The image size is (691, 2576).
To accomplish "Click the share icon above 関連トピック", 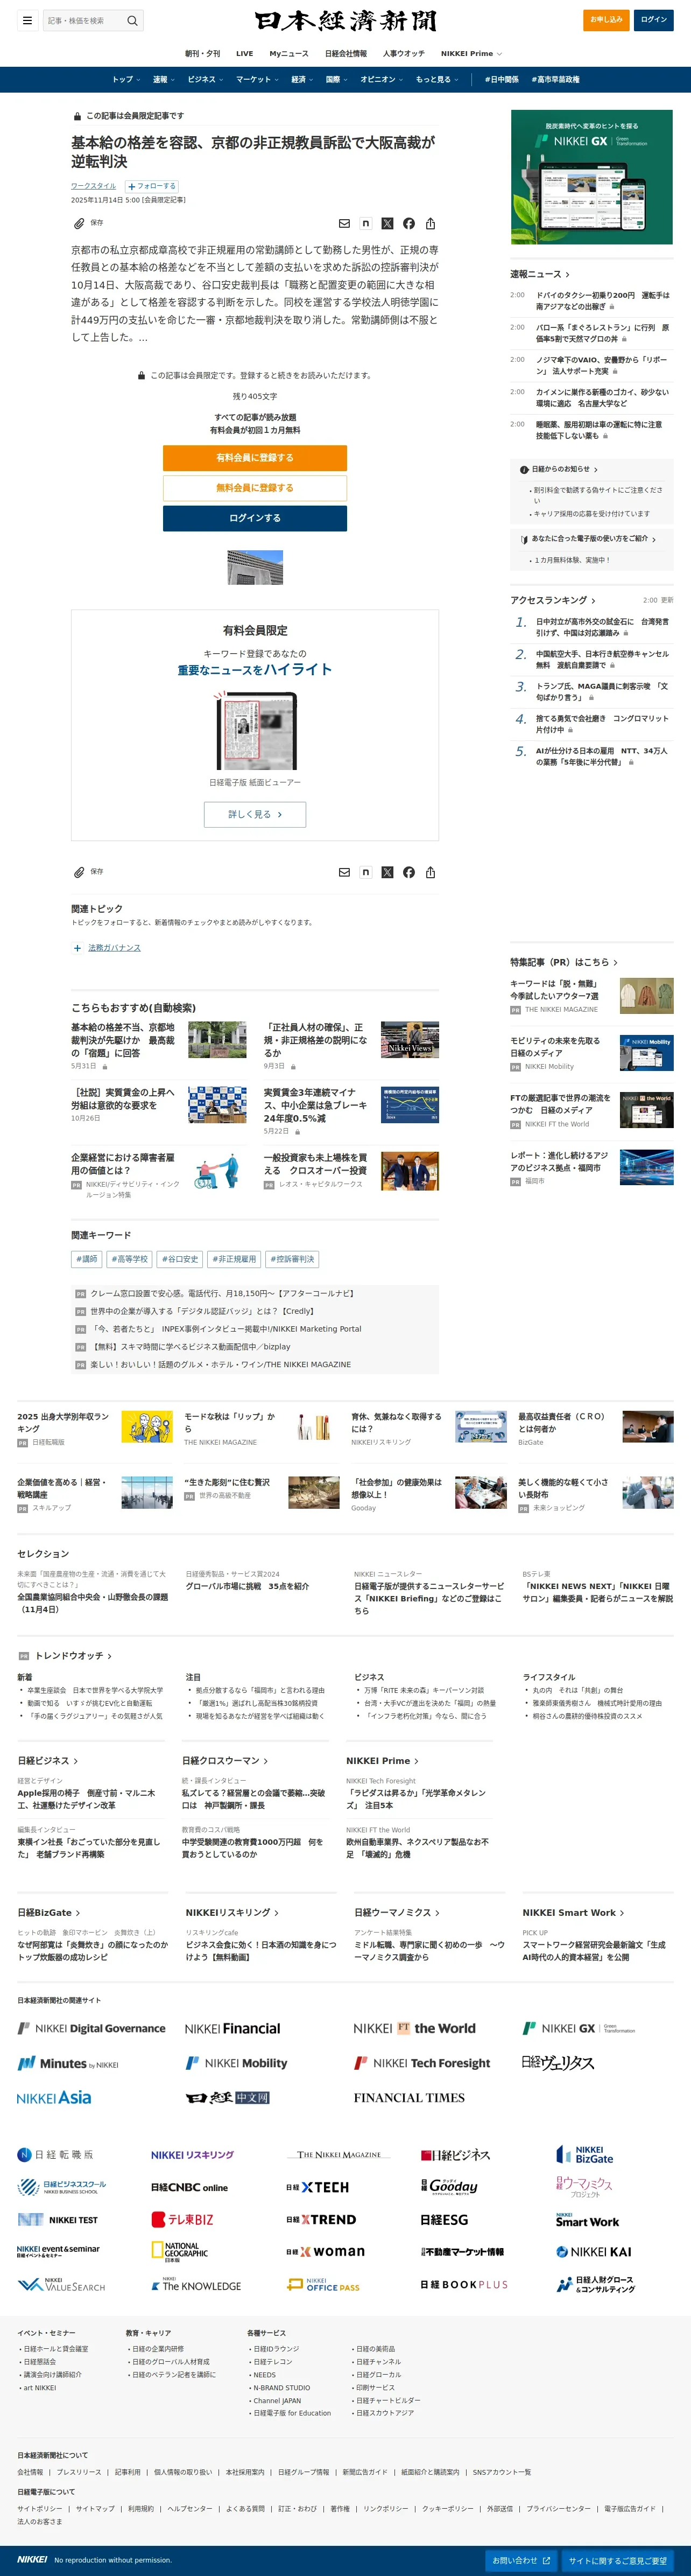I will 430,872.
